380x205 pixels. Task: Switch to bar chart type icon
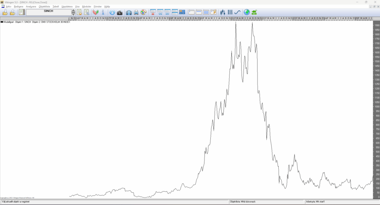click(x=230, y=12)
